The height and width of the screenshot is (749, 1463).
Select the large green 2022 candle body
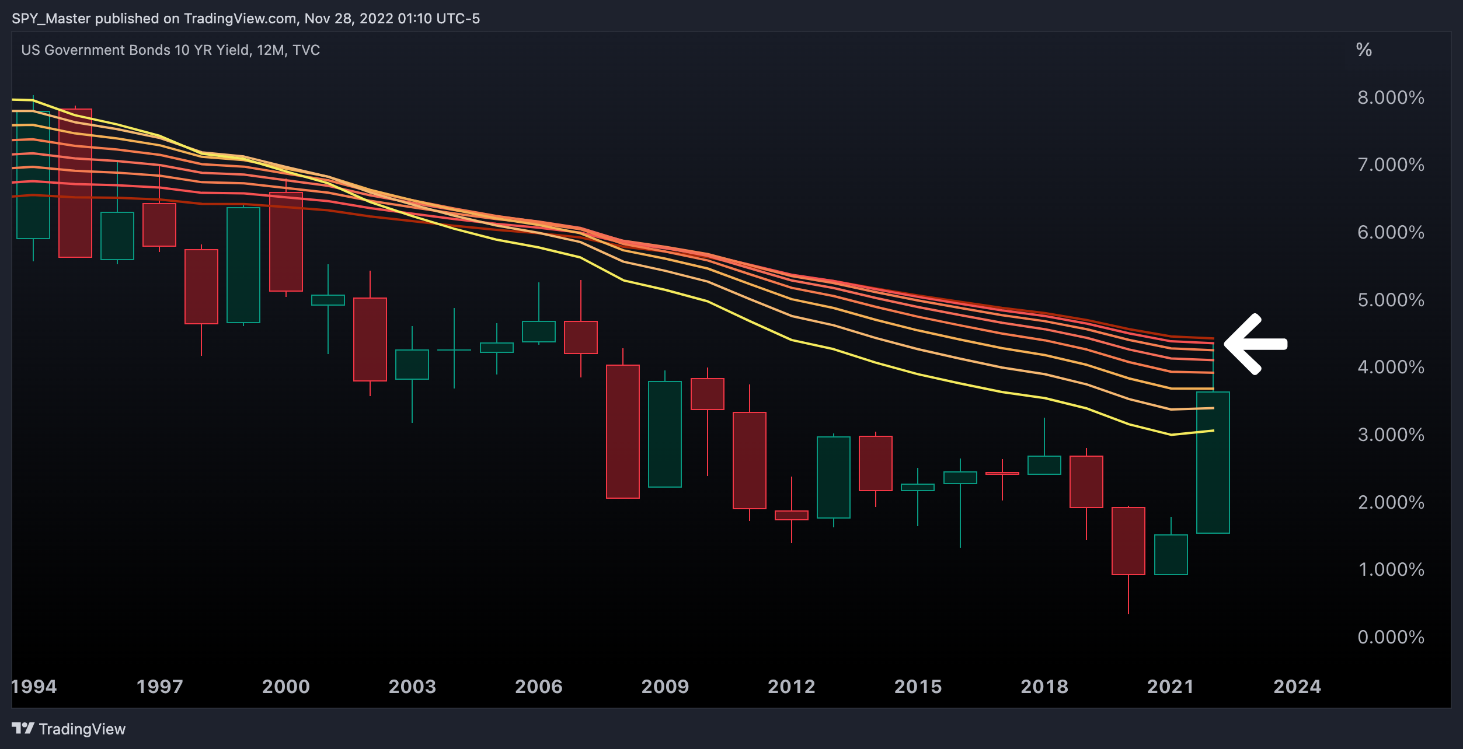coord(1213,463)
